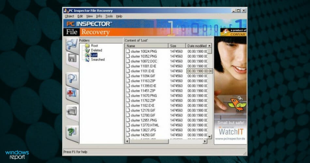Click file icon of cluster 11762.ZIP
Screen dimensions: 310x163
click(128, 100)
